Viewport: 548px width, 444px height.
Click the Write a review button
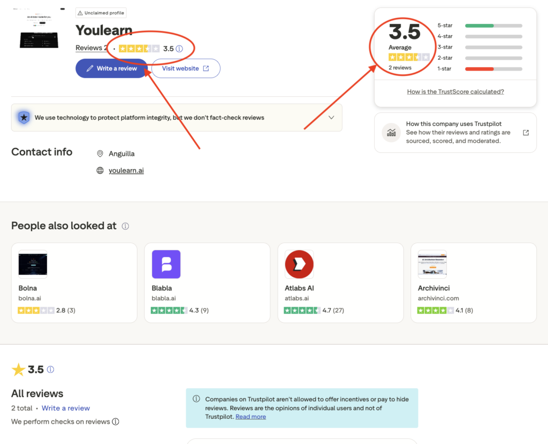pyautogui.click(x=111, y=68)
